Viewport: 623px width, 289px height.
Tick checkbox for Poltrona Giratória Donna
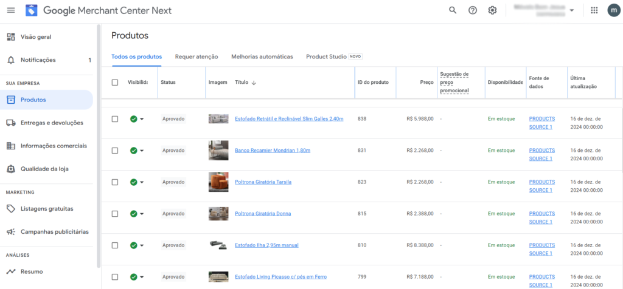[x=115, y=214]
